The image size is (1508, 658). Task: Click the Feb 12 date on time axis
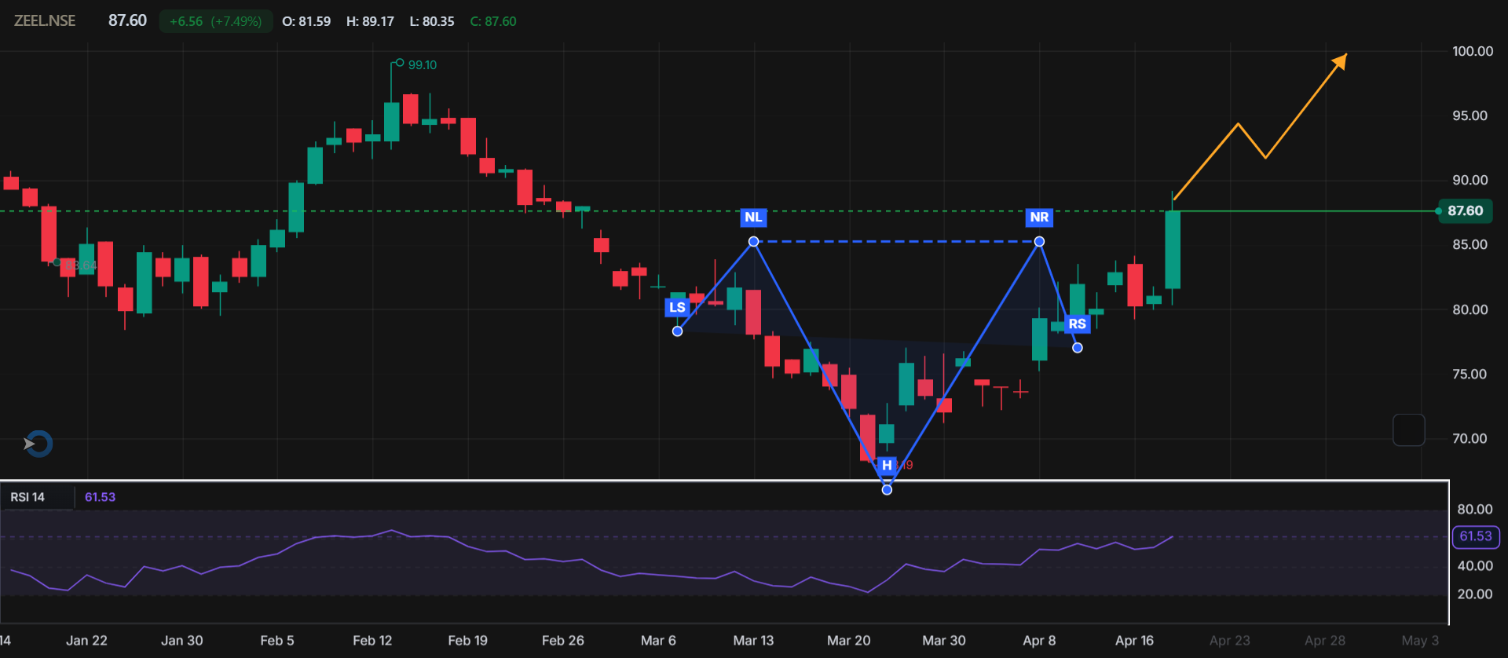click(x=372, y=641)
